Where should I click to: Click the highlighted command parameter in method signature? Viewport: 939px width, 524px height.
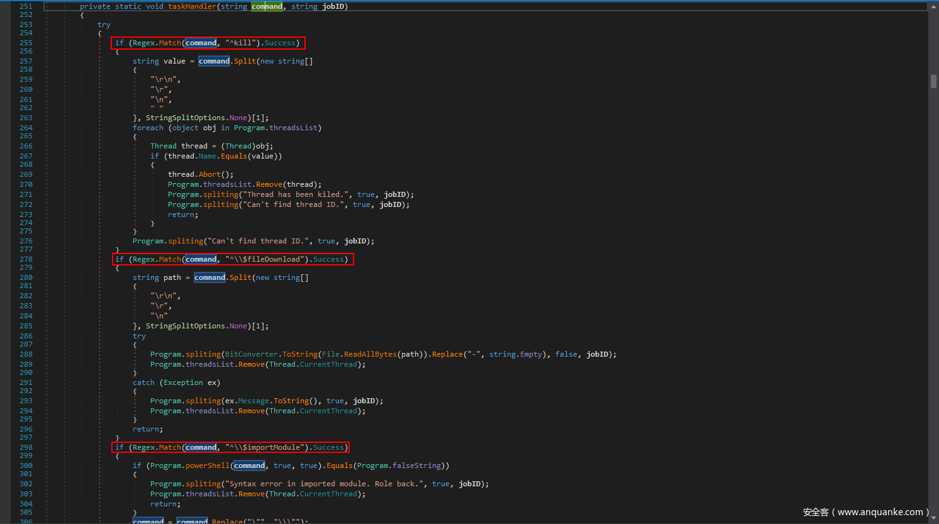click(267, 6)
